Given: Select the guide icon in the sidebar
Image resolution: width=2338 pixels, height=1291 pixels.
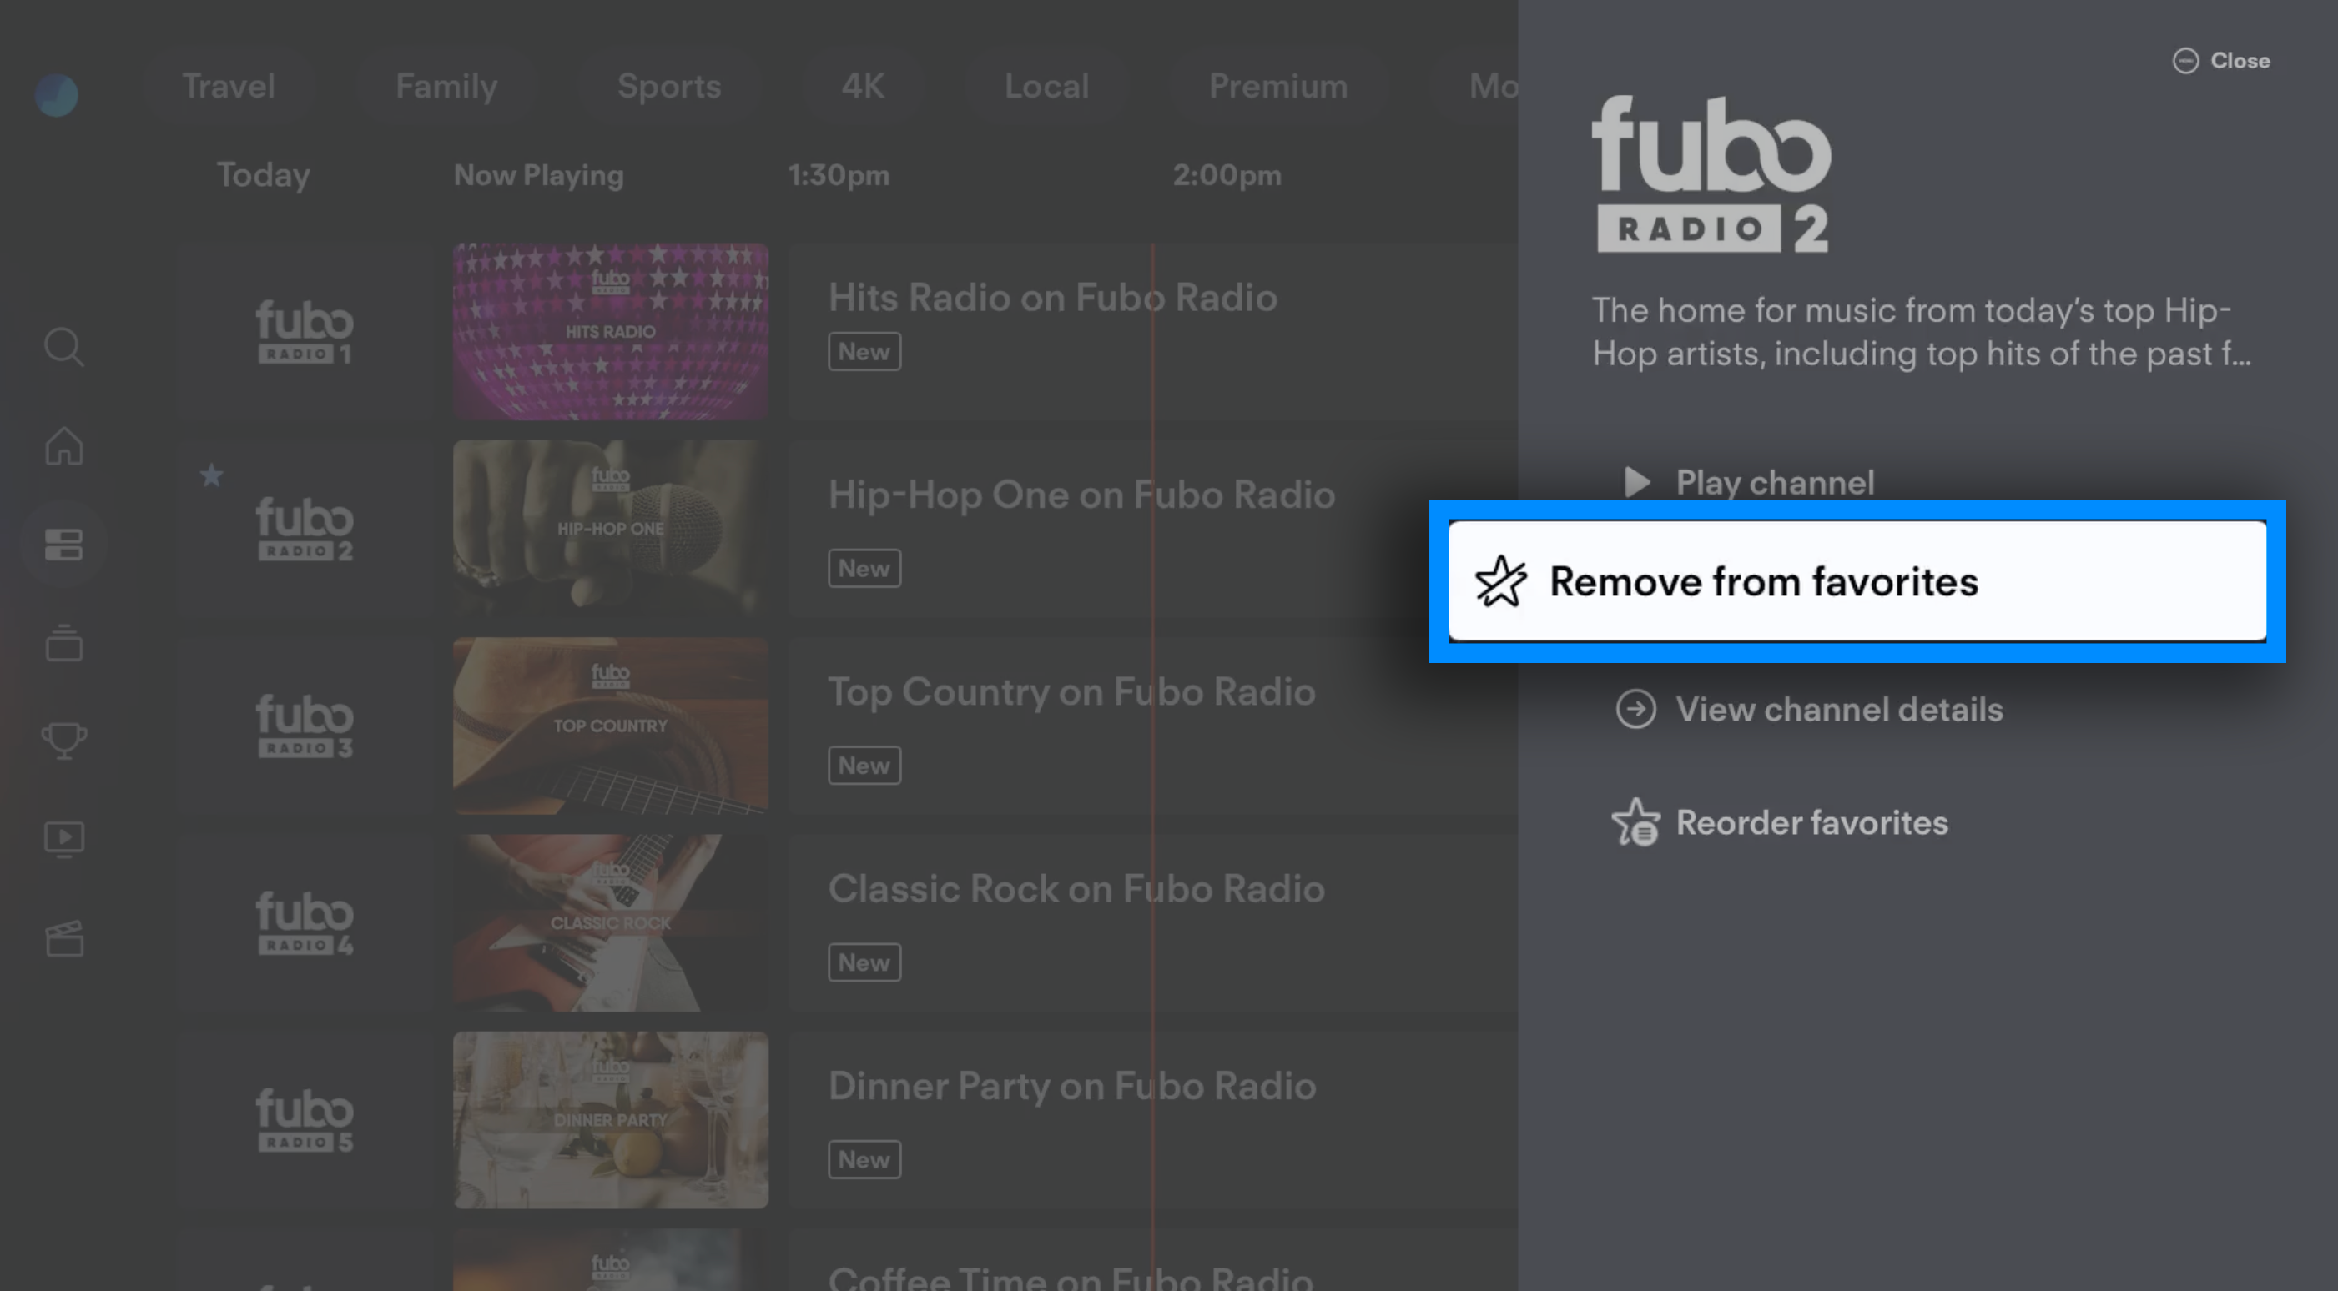Looking at the screenshot, I should click(63, 545).
